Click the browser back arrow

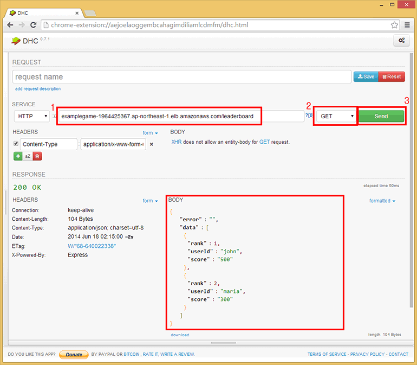(x=10, y=25)
